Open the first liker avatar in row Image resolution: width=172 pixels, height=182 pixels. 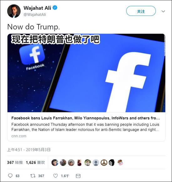pos(55,162)
